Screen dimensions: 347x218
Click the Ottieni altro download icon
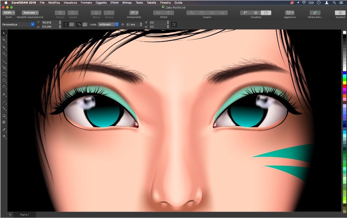(314, 13)
